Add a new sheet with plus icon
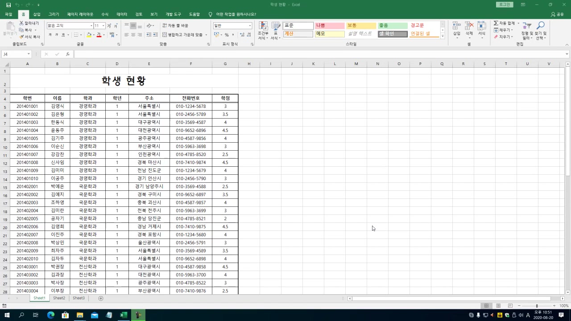Image resolution: width=571 pixels, height=321 pixels. pos(101,298)
